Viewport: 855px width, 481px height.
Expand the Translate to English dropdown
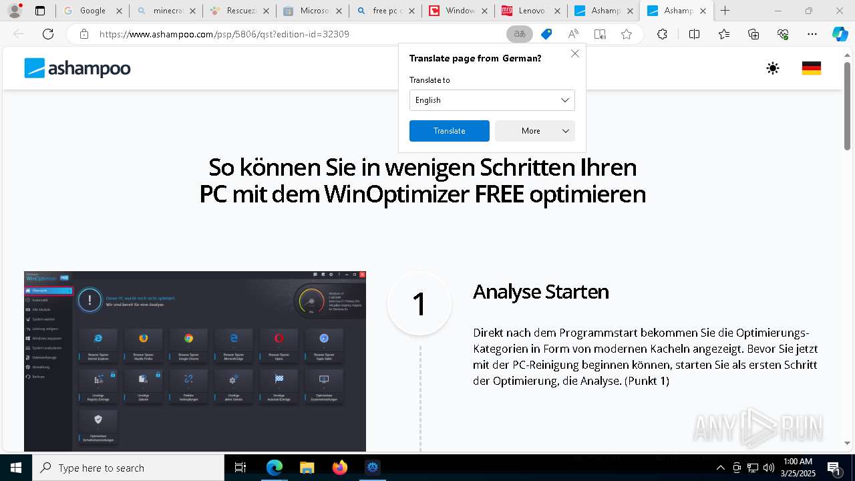(492, 100)
